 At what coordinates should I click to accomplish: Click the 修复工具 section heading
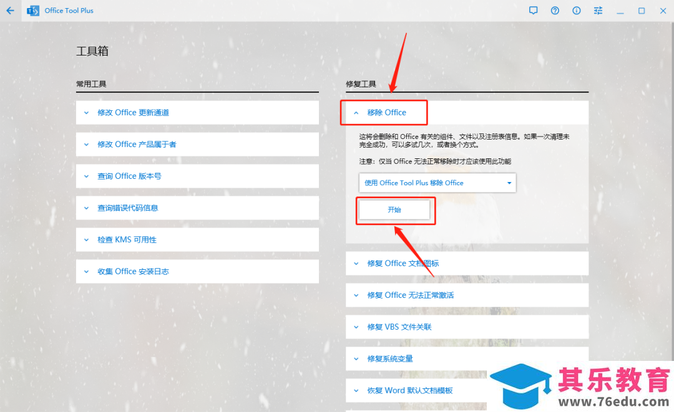click(x=361, y=84)
